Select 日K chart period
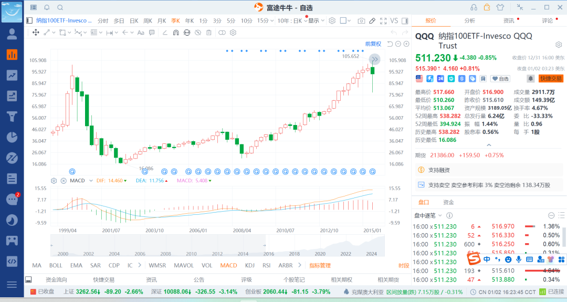Viewport: 567px width, 302px height. click(x=134, y=21)
